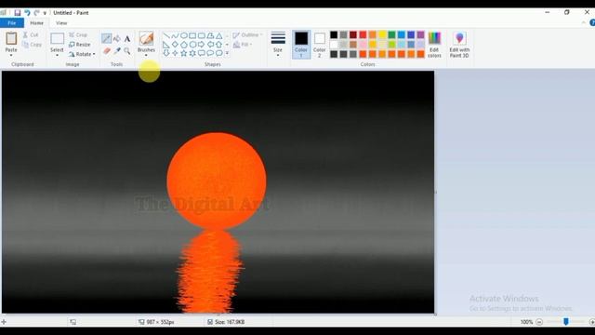The height and width of the screenshot is (335, 595).
Task: Choose the Up arrow shape
Action: click(219, 45)
